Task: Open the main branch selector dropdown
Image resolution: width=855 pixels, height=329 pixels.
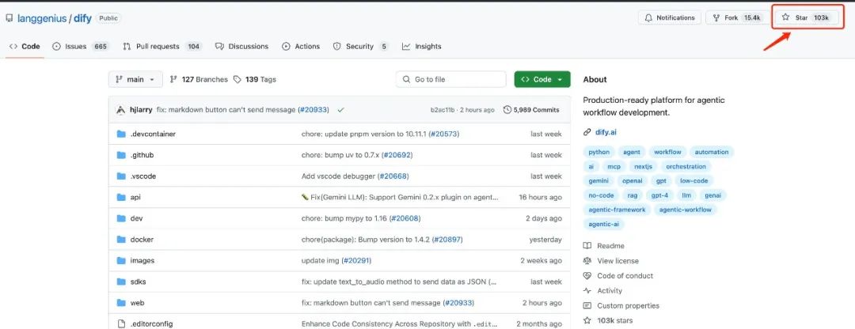Action: coord(135,80)
